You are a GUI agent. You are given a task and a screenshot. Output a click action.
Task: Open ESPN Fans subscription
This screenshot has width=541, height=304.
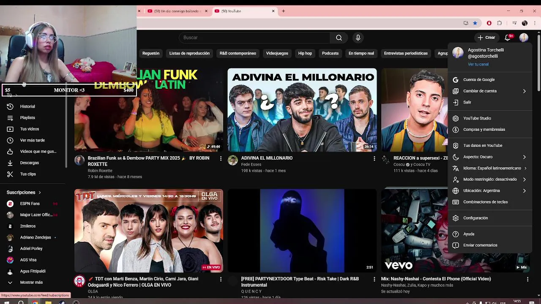point(33,204)
